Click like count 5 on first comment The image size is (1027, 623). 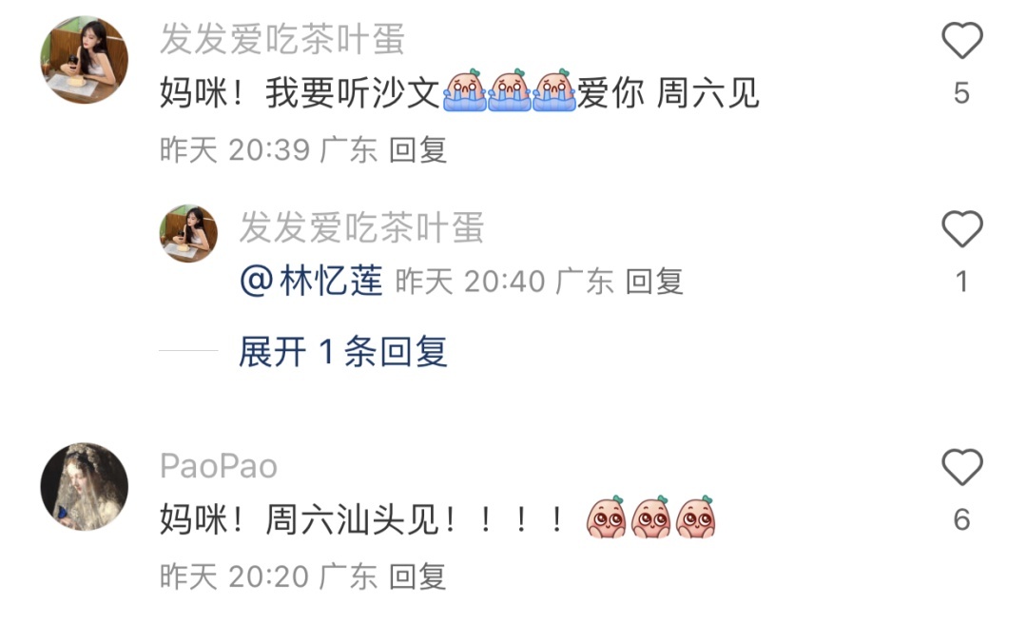[x=961, y=93]
